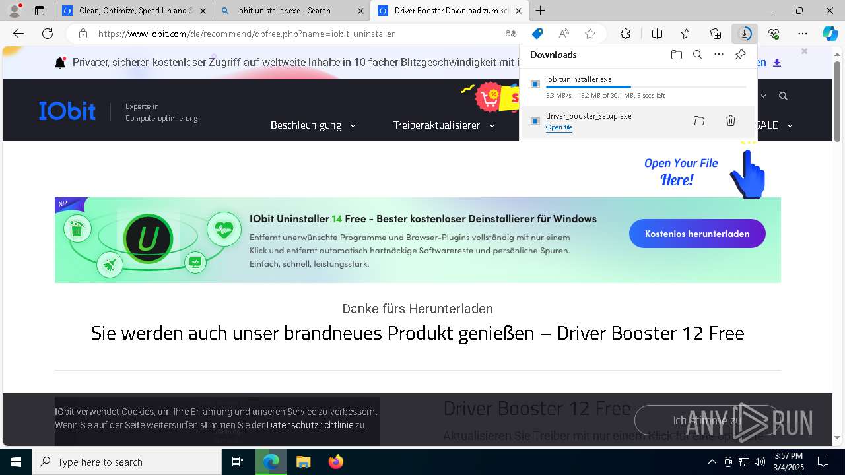Open the Copilot sidebar icon

click(x=830, y=34)
